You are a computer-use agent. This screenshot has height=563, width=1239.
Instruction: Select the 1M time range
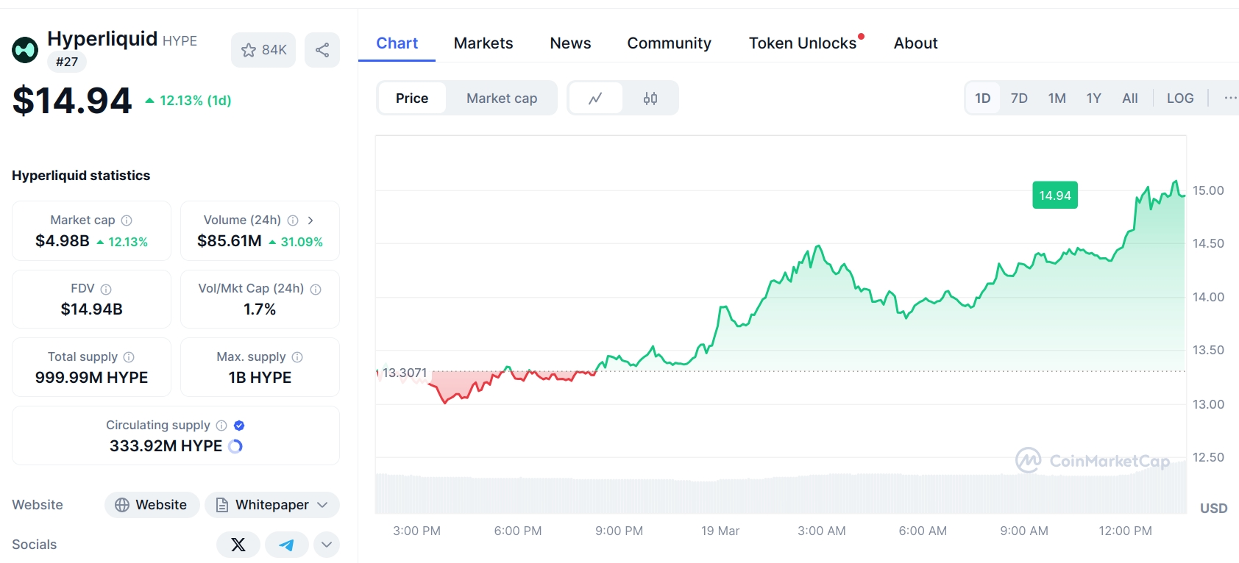1057,98
